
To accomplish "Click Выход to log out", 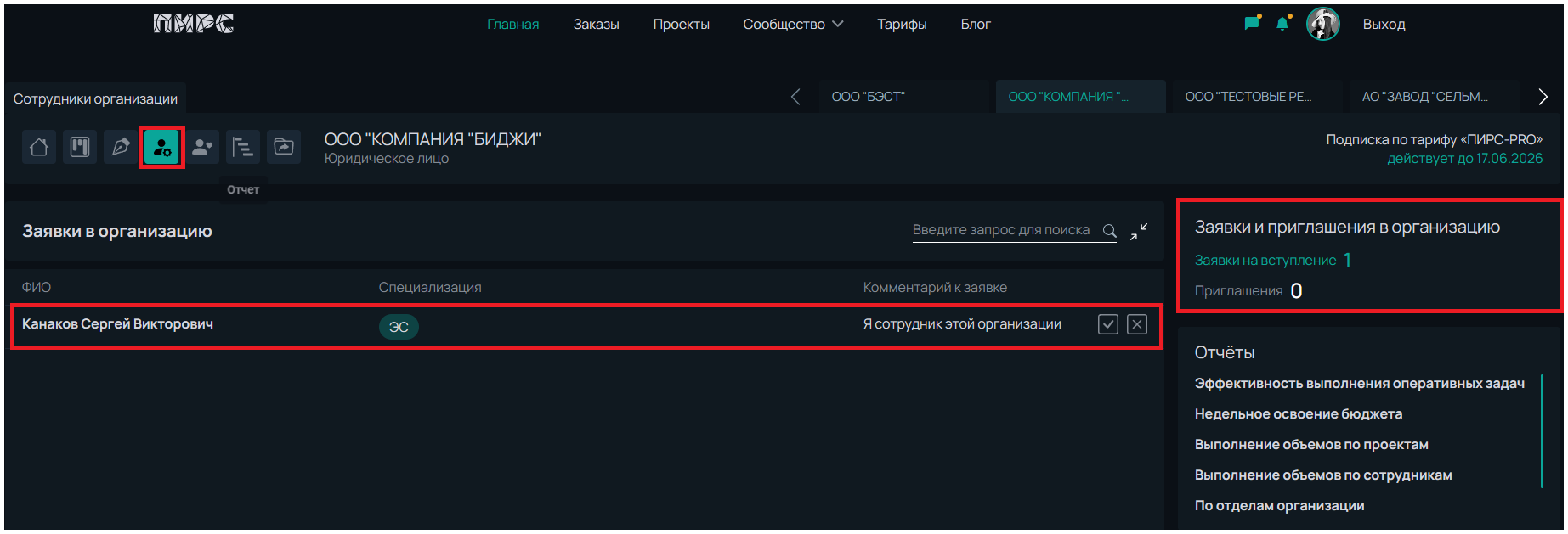I will coord(1384,24).
